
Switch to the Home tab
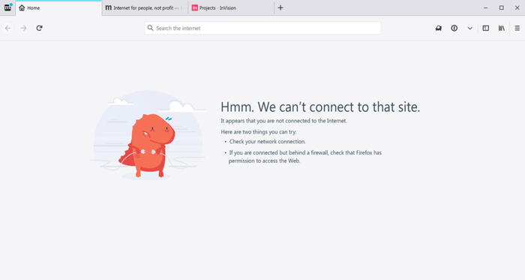[59, 8]
